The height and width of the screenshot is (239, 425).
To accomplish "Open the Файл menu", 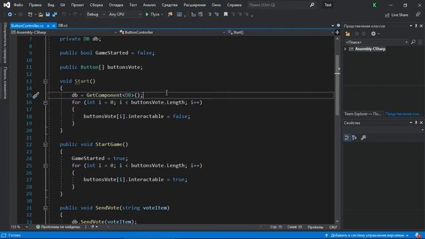I will tap(18, 5).
